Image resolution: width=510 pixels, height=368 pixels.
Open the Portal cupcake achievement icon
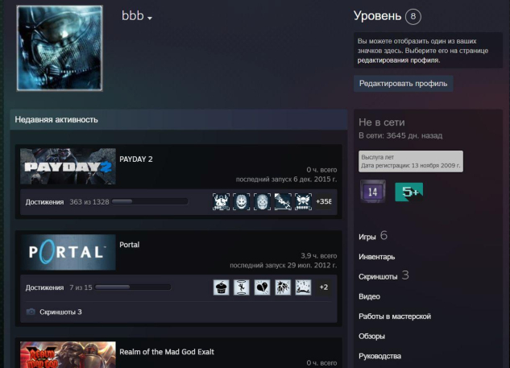pyautogui.click(x=222, y=287)
